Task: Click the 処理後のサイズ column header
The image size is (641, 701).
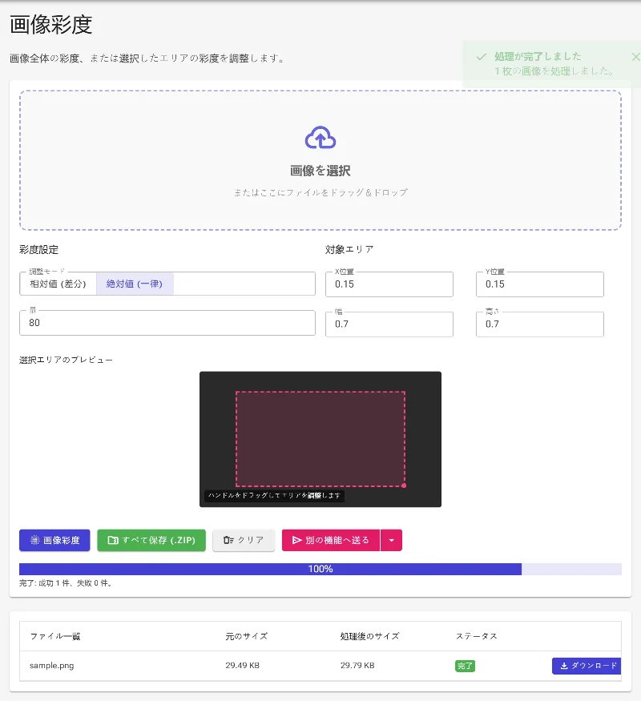Action: click(x=369, y=636)
